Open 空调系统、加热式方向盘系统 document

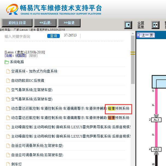(x=34, y=71)
